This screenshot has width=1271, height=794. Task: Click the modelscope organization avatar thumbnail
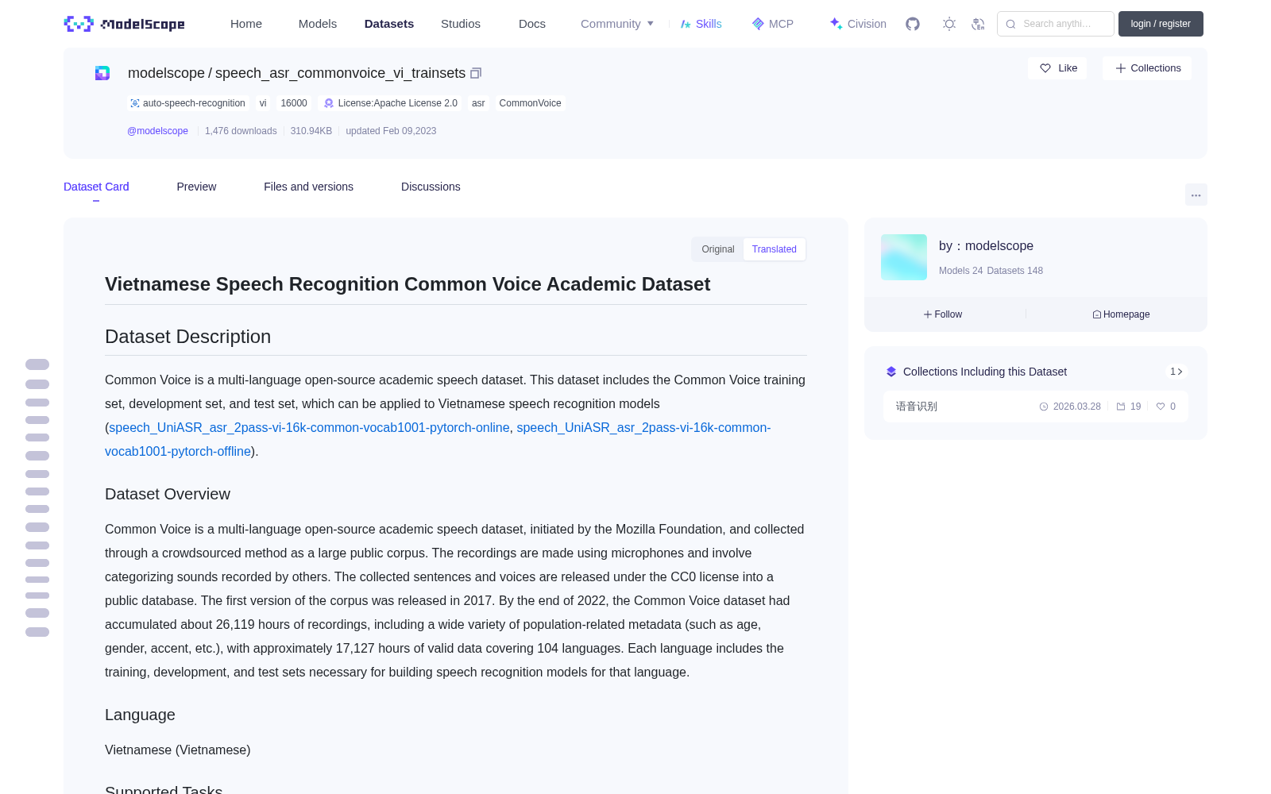[x=904, y=257]
